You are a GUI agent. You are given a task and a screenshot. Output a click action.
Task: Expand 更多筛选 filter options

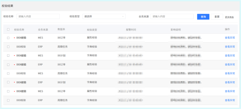click(x=229, y=17)
